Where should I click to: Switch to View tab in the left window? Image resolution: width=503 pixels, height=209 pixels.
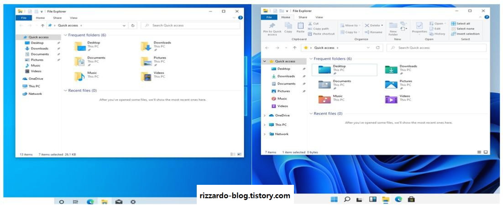(73, 18)
